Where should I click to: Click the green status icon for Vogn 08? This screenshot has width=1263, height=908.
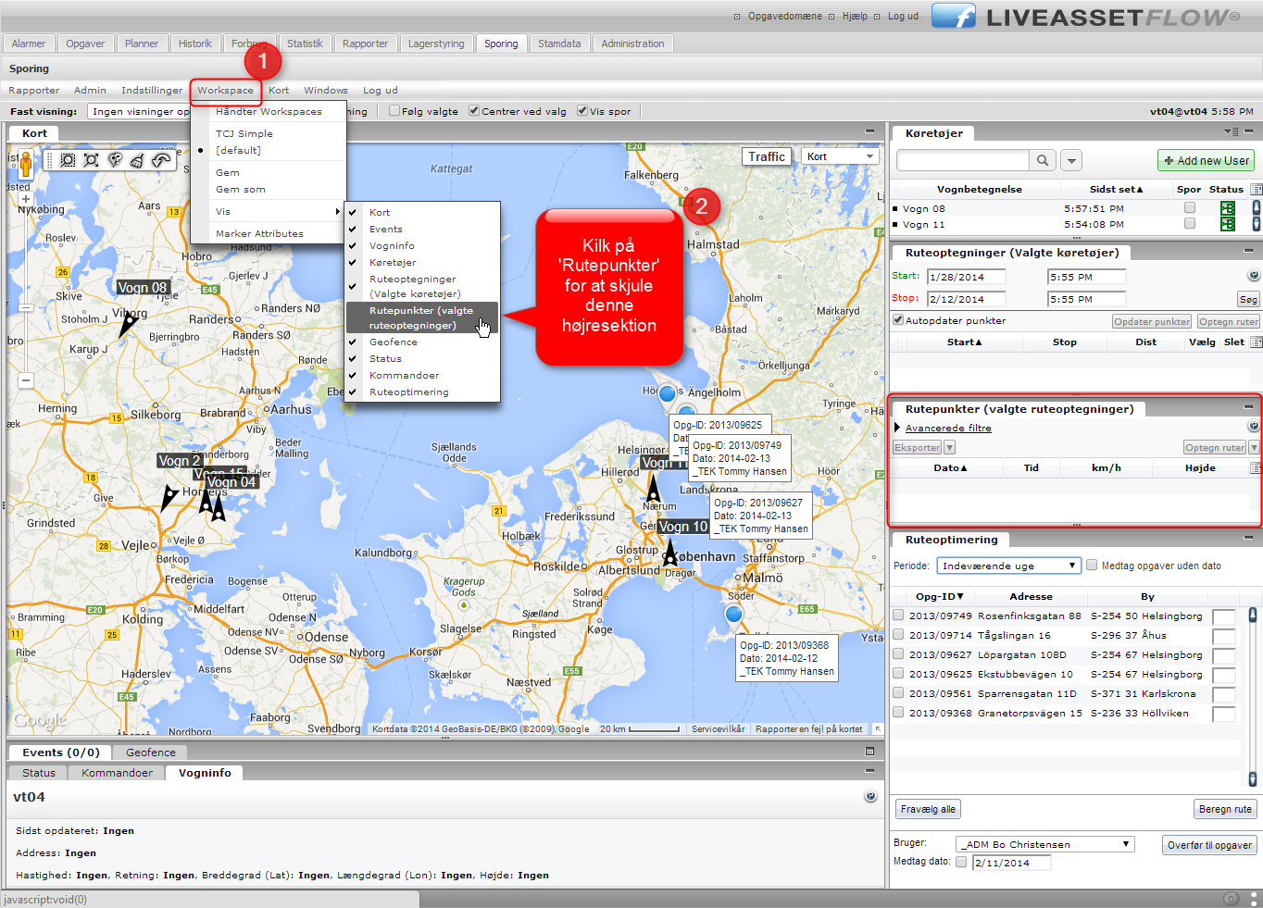[x=1227, y=208]
